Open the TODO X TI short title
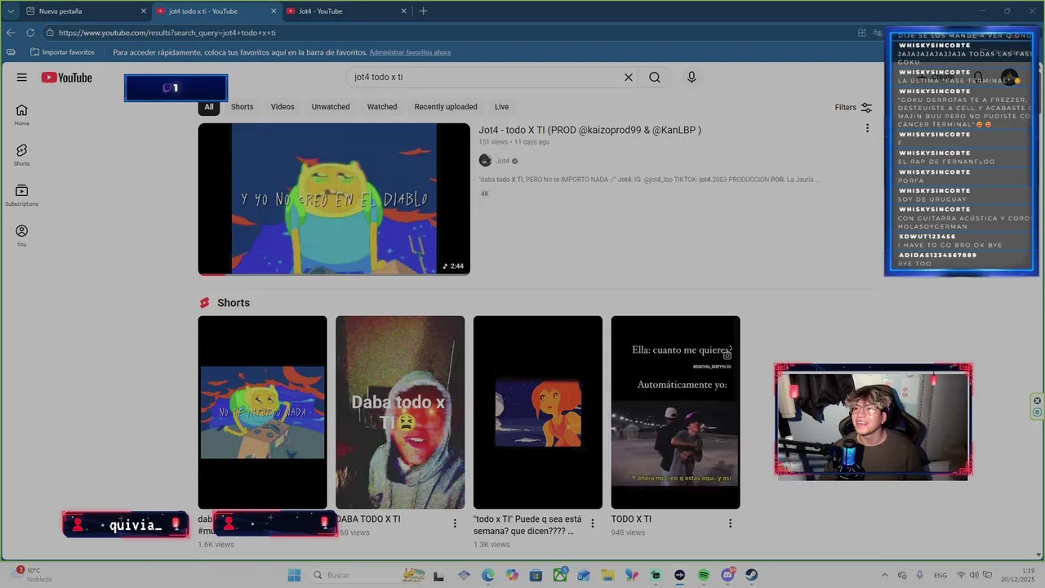Screen dimensions: 1045x588 point(631,519)
